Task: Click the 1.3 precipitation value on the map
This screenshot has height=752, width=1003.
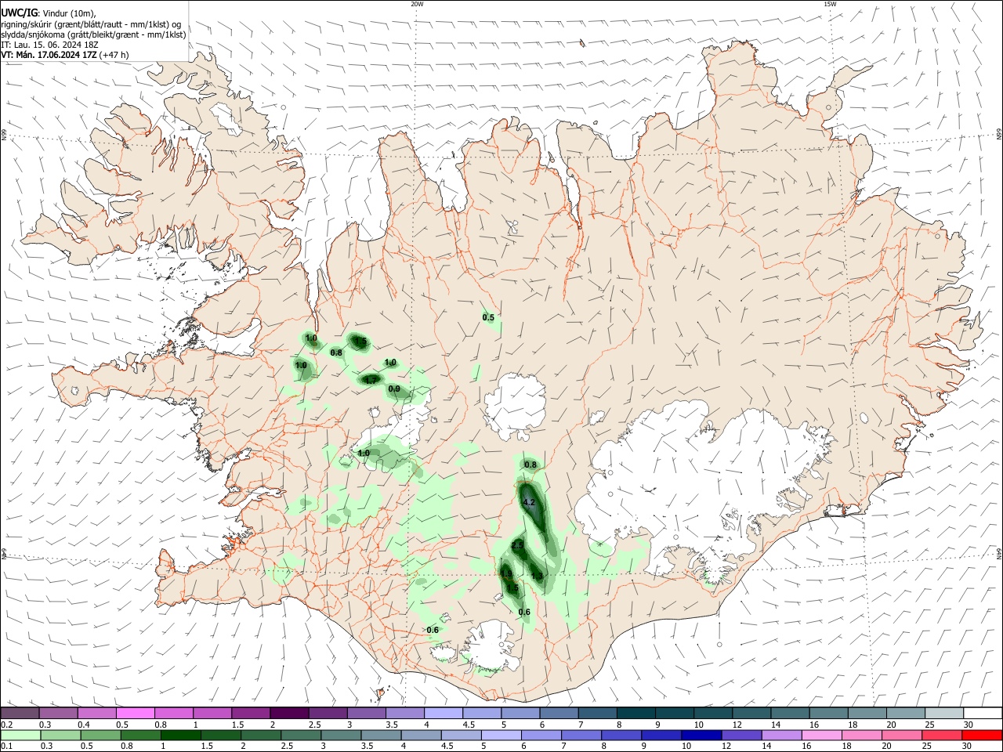Action: coord(537,577)
